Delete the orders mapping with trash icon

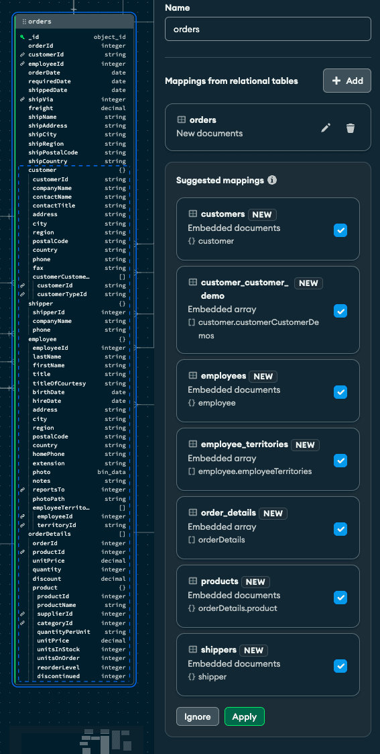click(x=351, y=128)
